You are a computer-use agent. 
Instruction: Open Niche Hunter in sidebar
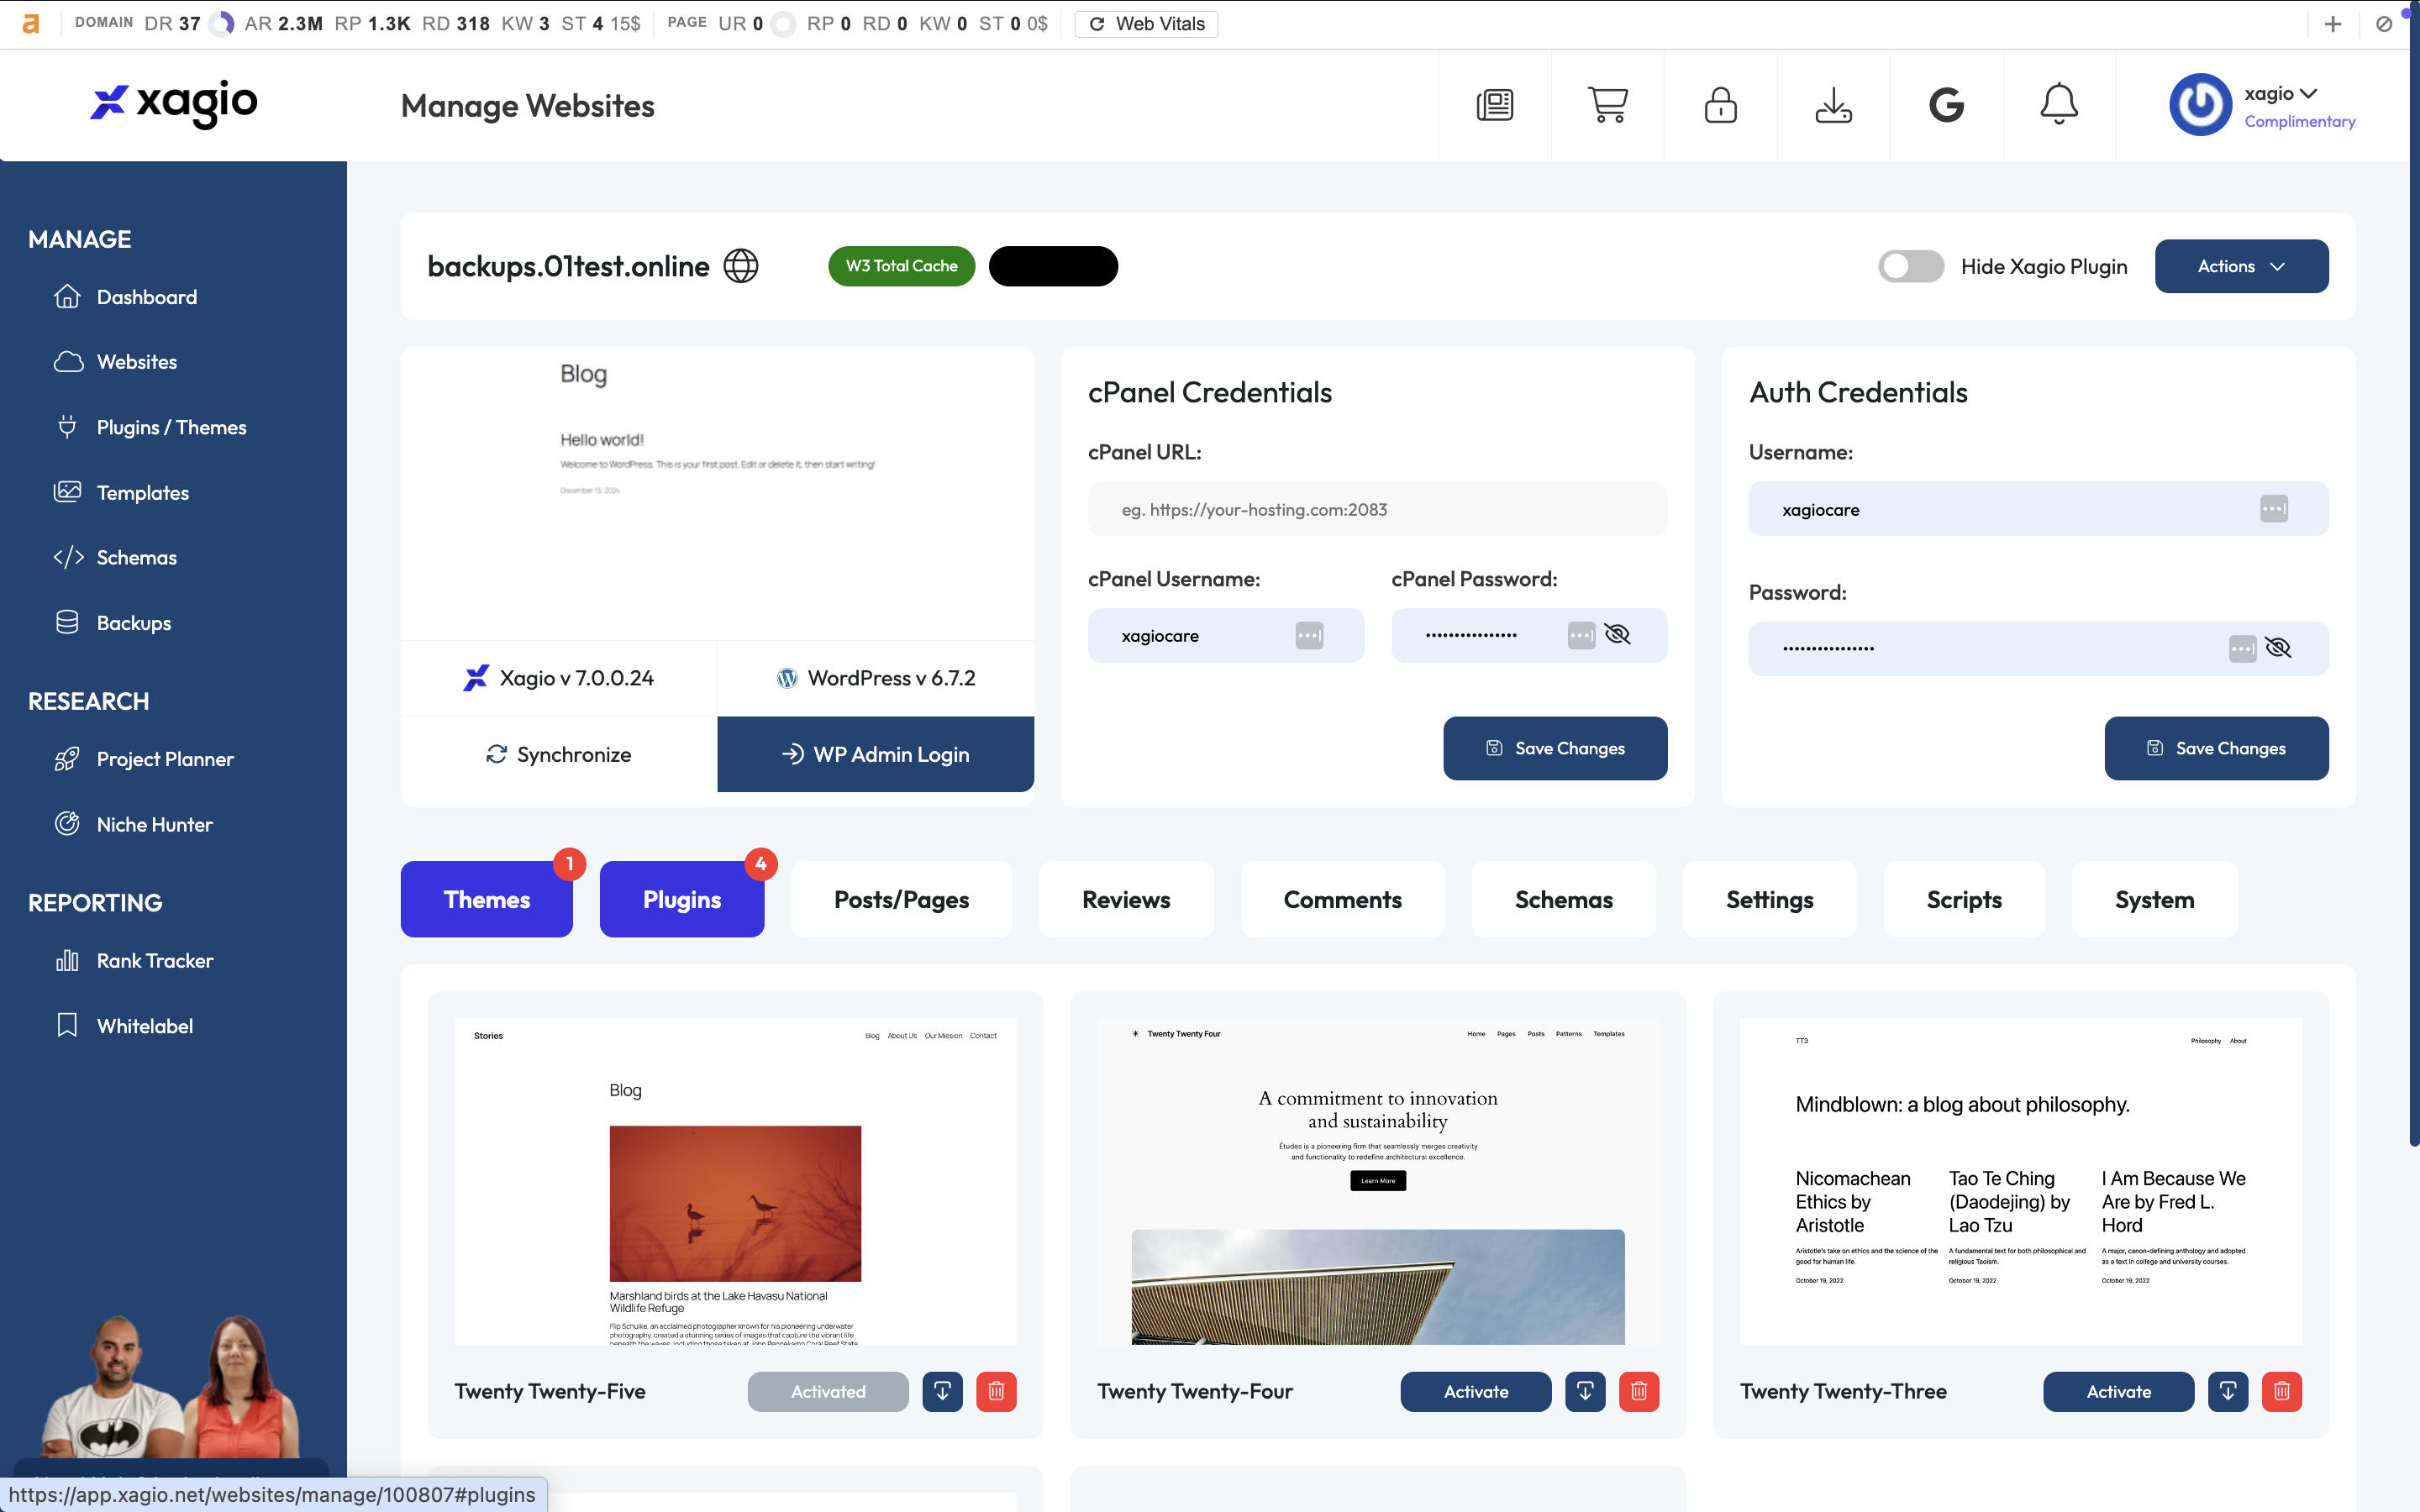pos(154,824)
